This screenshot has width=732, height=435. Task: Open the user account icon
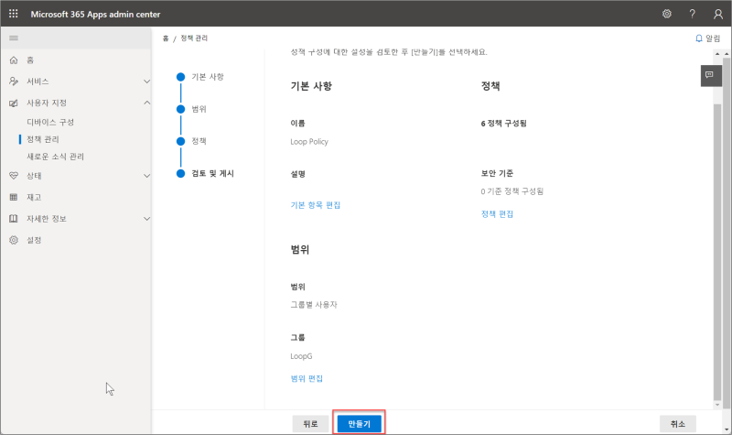coord(718,14)
